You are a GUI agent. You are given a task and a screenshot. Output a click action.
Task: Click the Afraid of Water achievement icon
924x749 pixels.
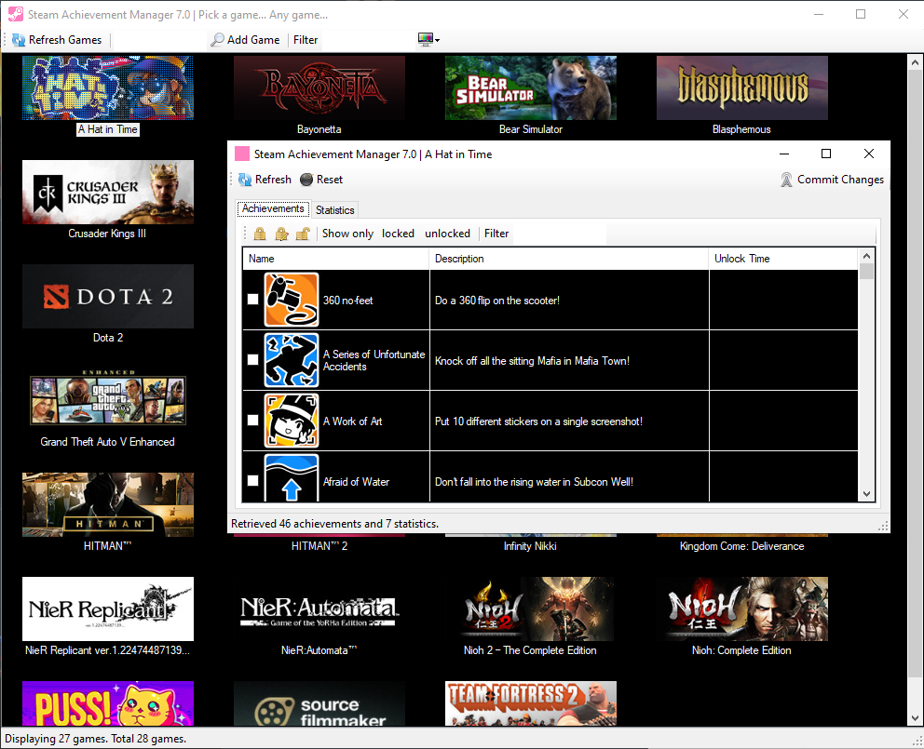[292, 477]
